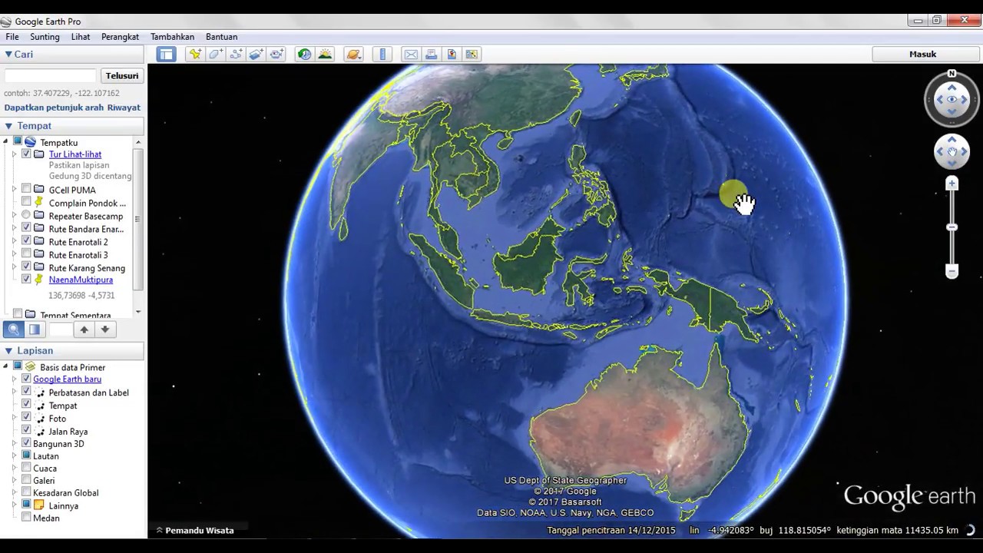Click the Telusuri search button
The image size is (983, 553).
coord(122,75)
